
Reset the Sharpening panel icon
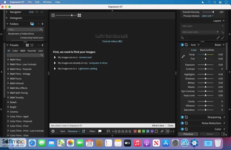coord(186,117)
